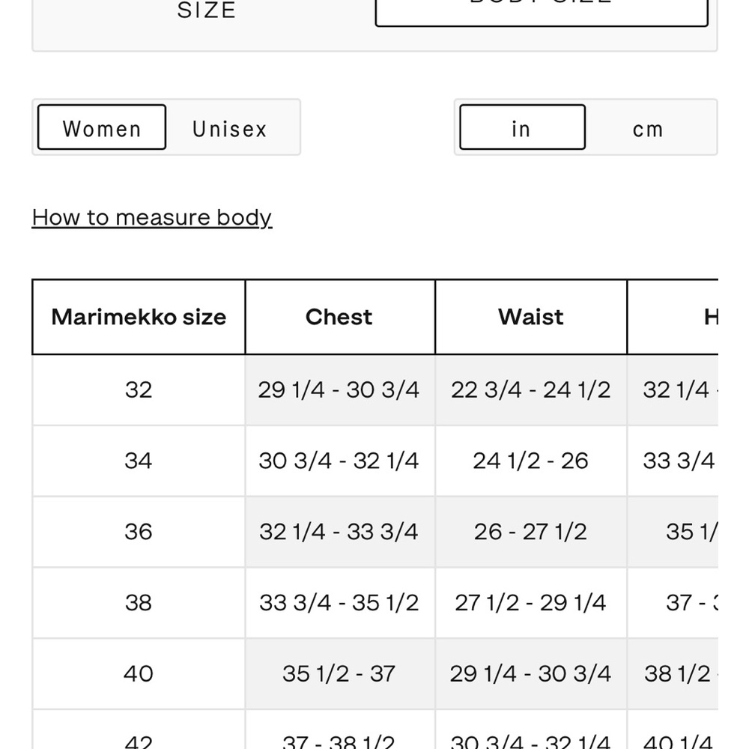Select the Body Size tab
Image resolution: width=749 pixels, height=749 pixels.
point(542,10)
